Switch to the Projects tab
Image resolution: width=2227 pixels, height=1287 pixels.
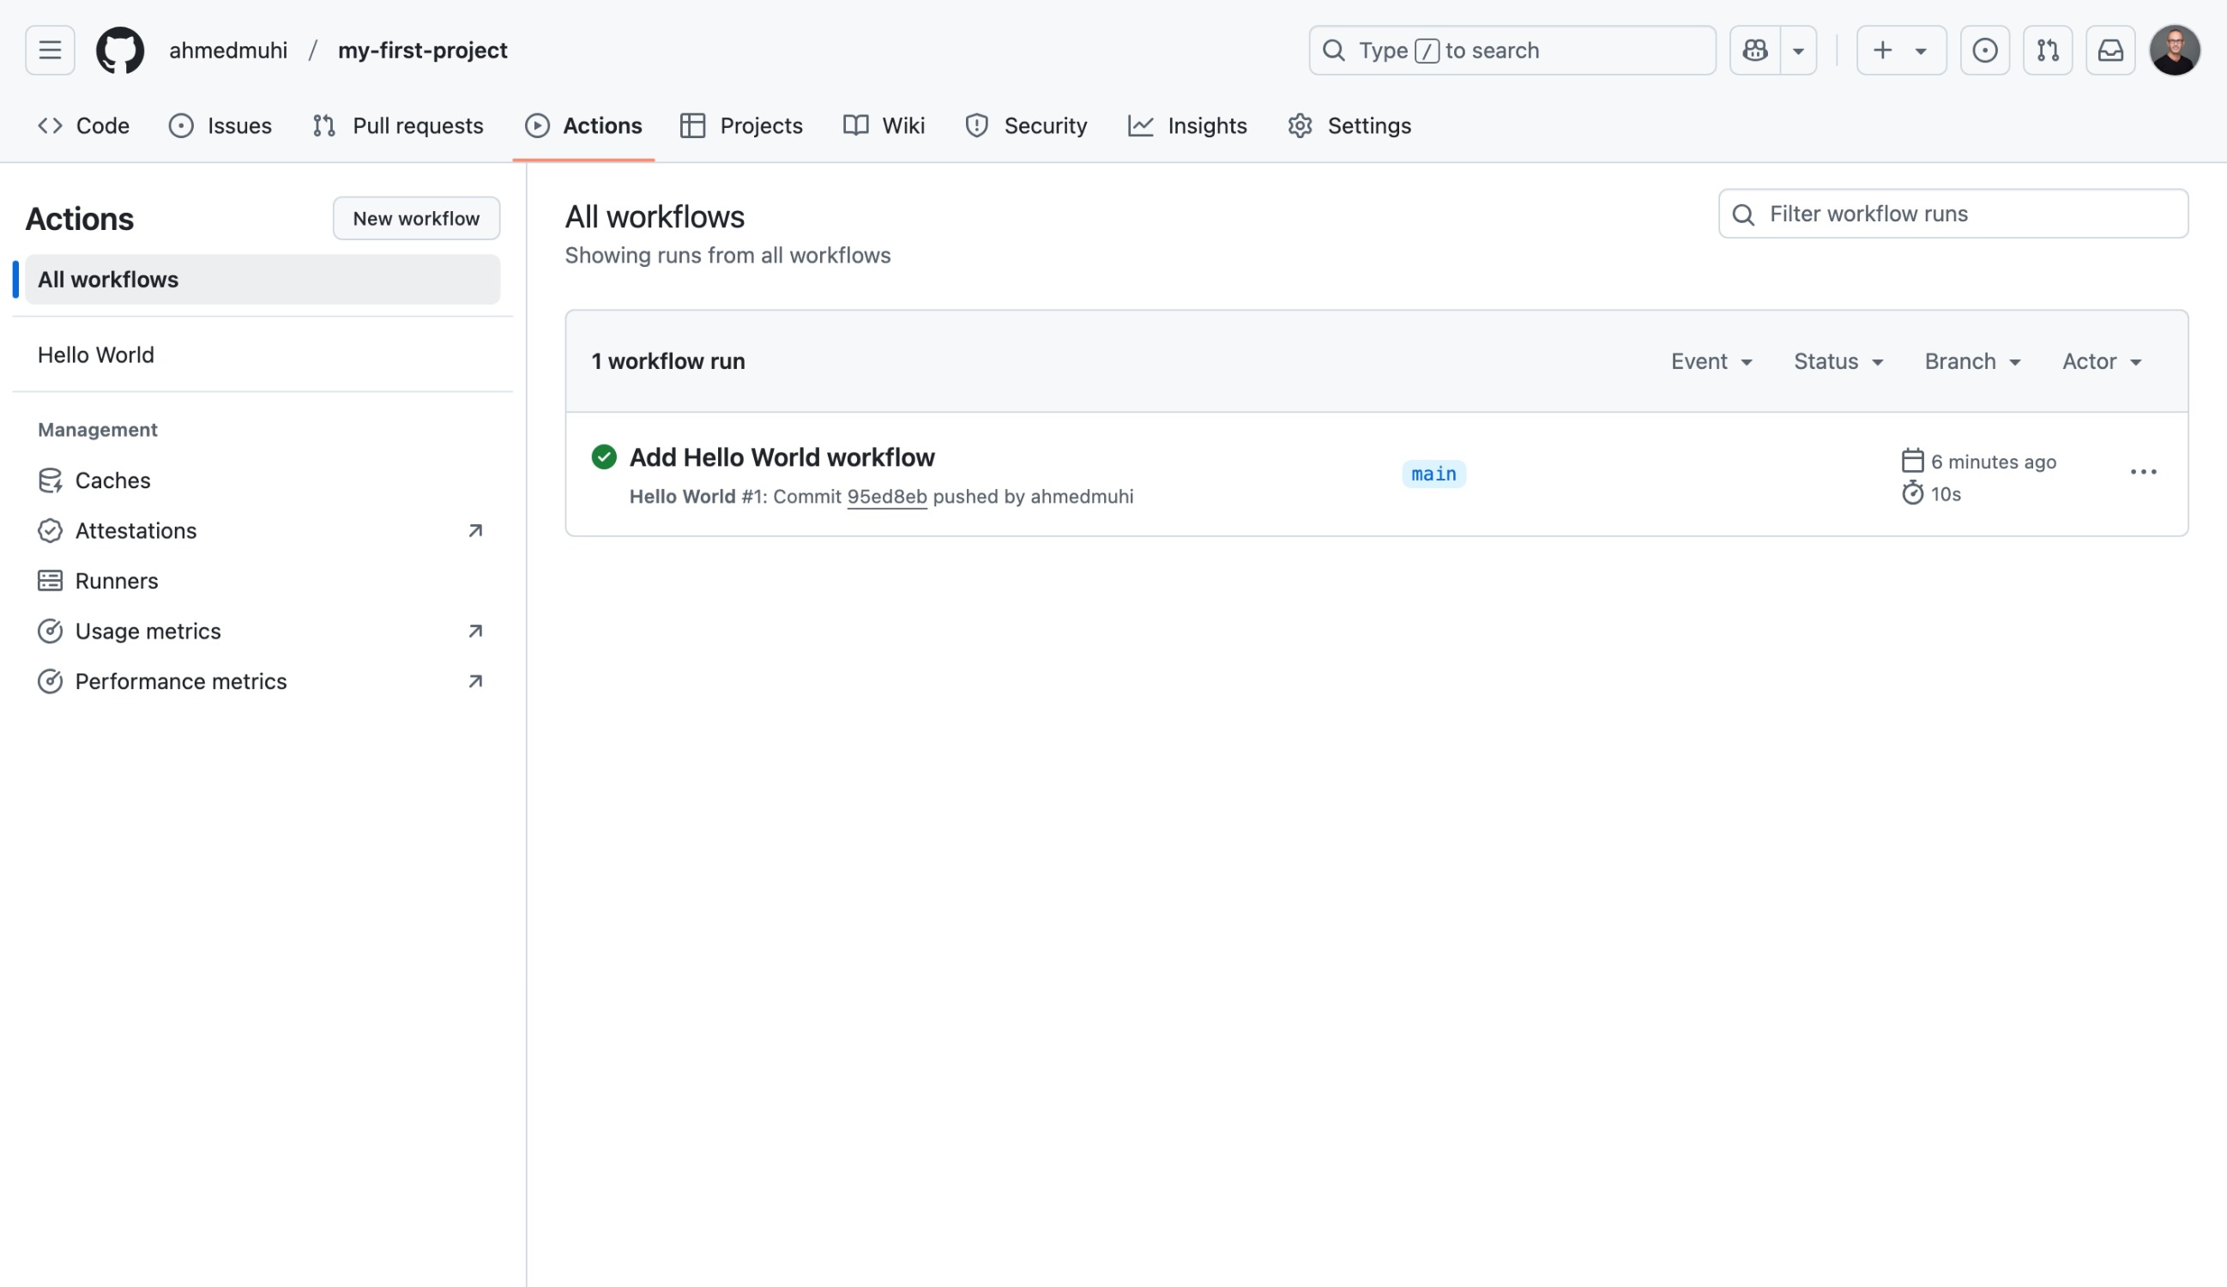[x=740, y=125]
